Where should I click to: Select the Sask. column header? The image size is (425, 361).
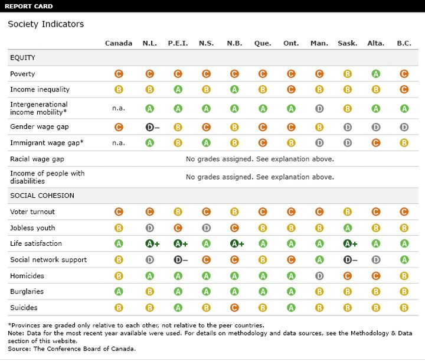click(x=348, y=43)
